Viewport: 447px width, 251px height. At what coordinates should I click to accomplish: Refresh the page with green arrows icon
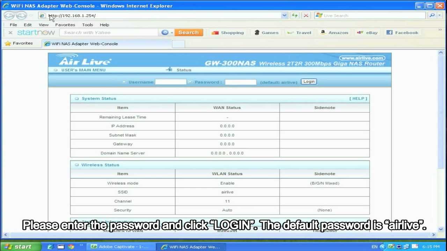click(294, 15)
